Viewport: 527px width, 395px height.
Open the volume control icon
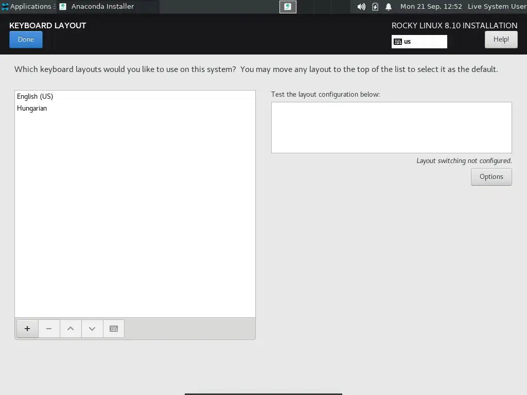361,7
